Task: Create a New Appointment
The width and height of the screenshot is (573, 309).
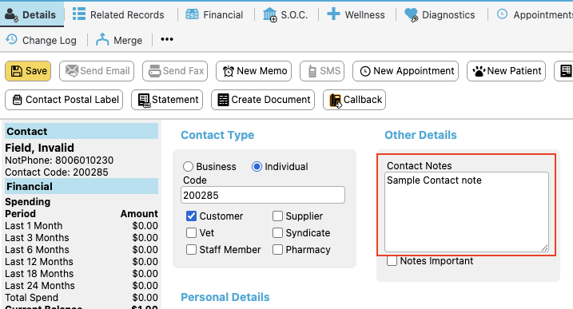Action: coord(405,71)
